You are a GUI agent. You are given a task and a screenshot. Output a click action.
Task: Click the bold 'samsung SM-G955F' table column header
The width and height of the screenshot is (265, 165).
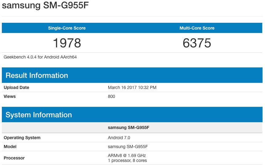click(x=129, y=127)
